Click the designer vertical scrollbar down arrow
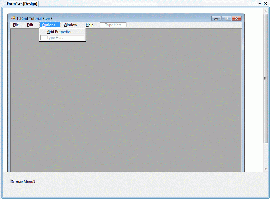 [265, 169]
